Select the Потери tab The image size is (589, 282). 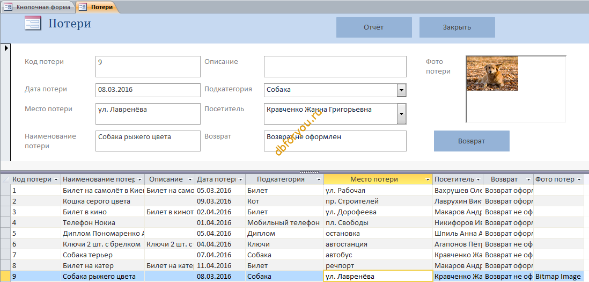(97, 7)
